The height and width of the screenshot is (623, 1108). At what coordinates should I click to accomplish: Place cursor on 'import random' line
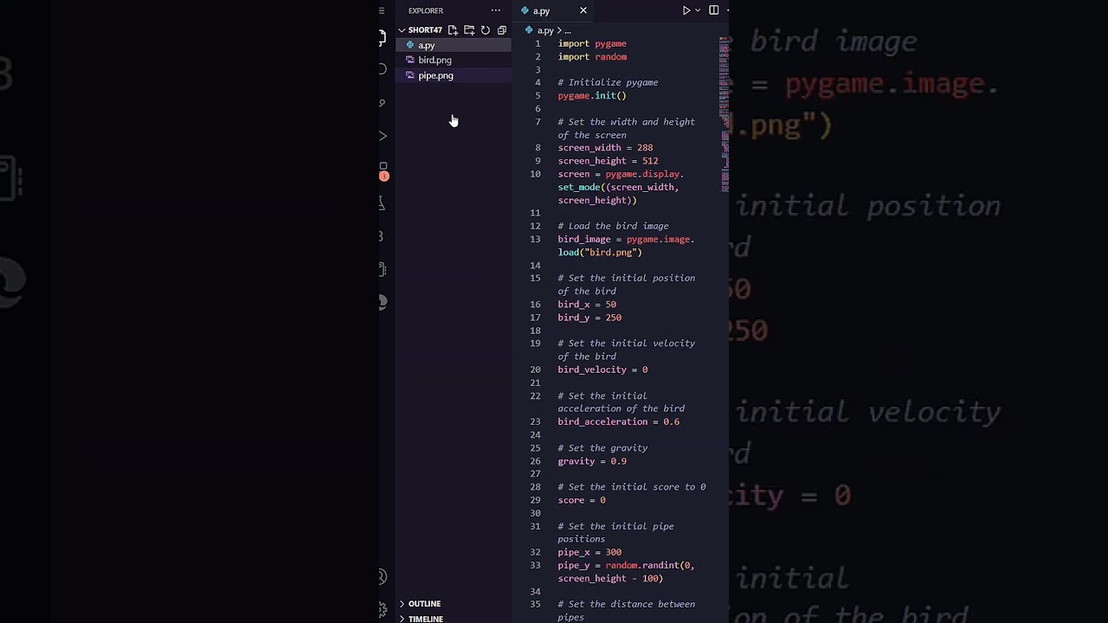pyautogui.click(x=592, y=56)
